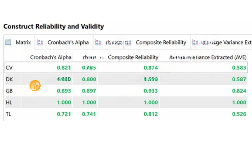The height and width of the screenshot is (142, 252).
Task: Click the Average Variance Extracted tab icon
Action: (195, 42)
